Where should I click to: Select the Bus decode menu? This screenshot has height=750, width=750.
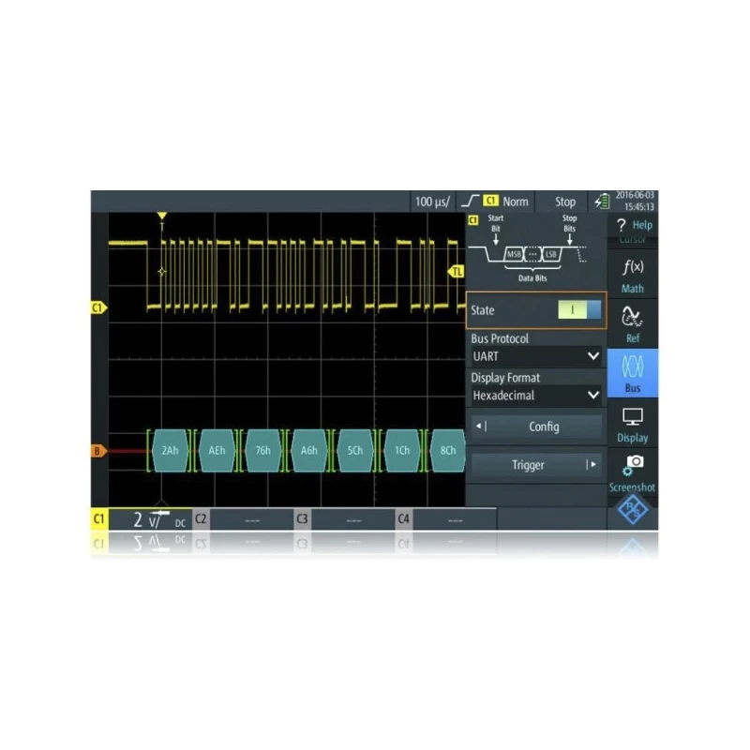click(x=633, y=373)
